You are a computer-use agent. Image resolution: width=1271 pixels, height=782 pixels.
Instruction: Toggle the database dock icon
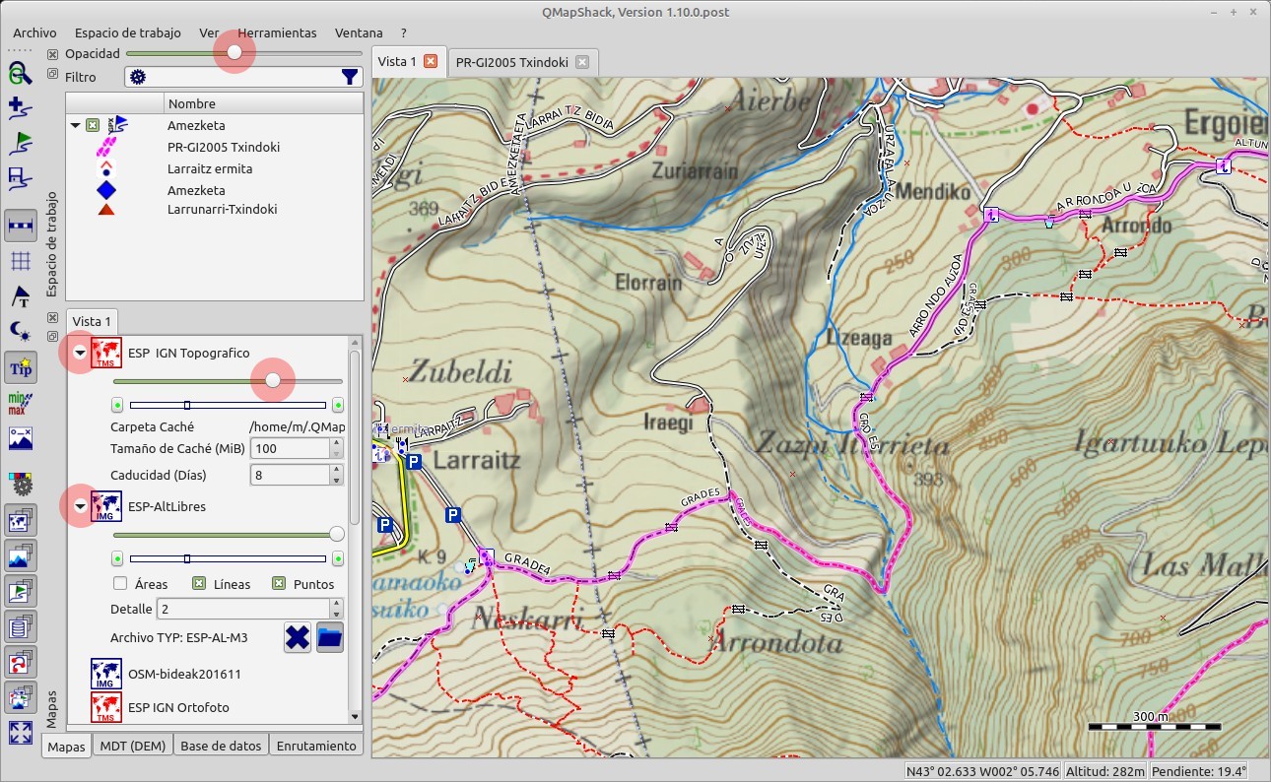point(21,626)
